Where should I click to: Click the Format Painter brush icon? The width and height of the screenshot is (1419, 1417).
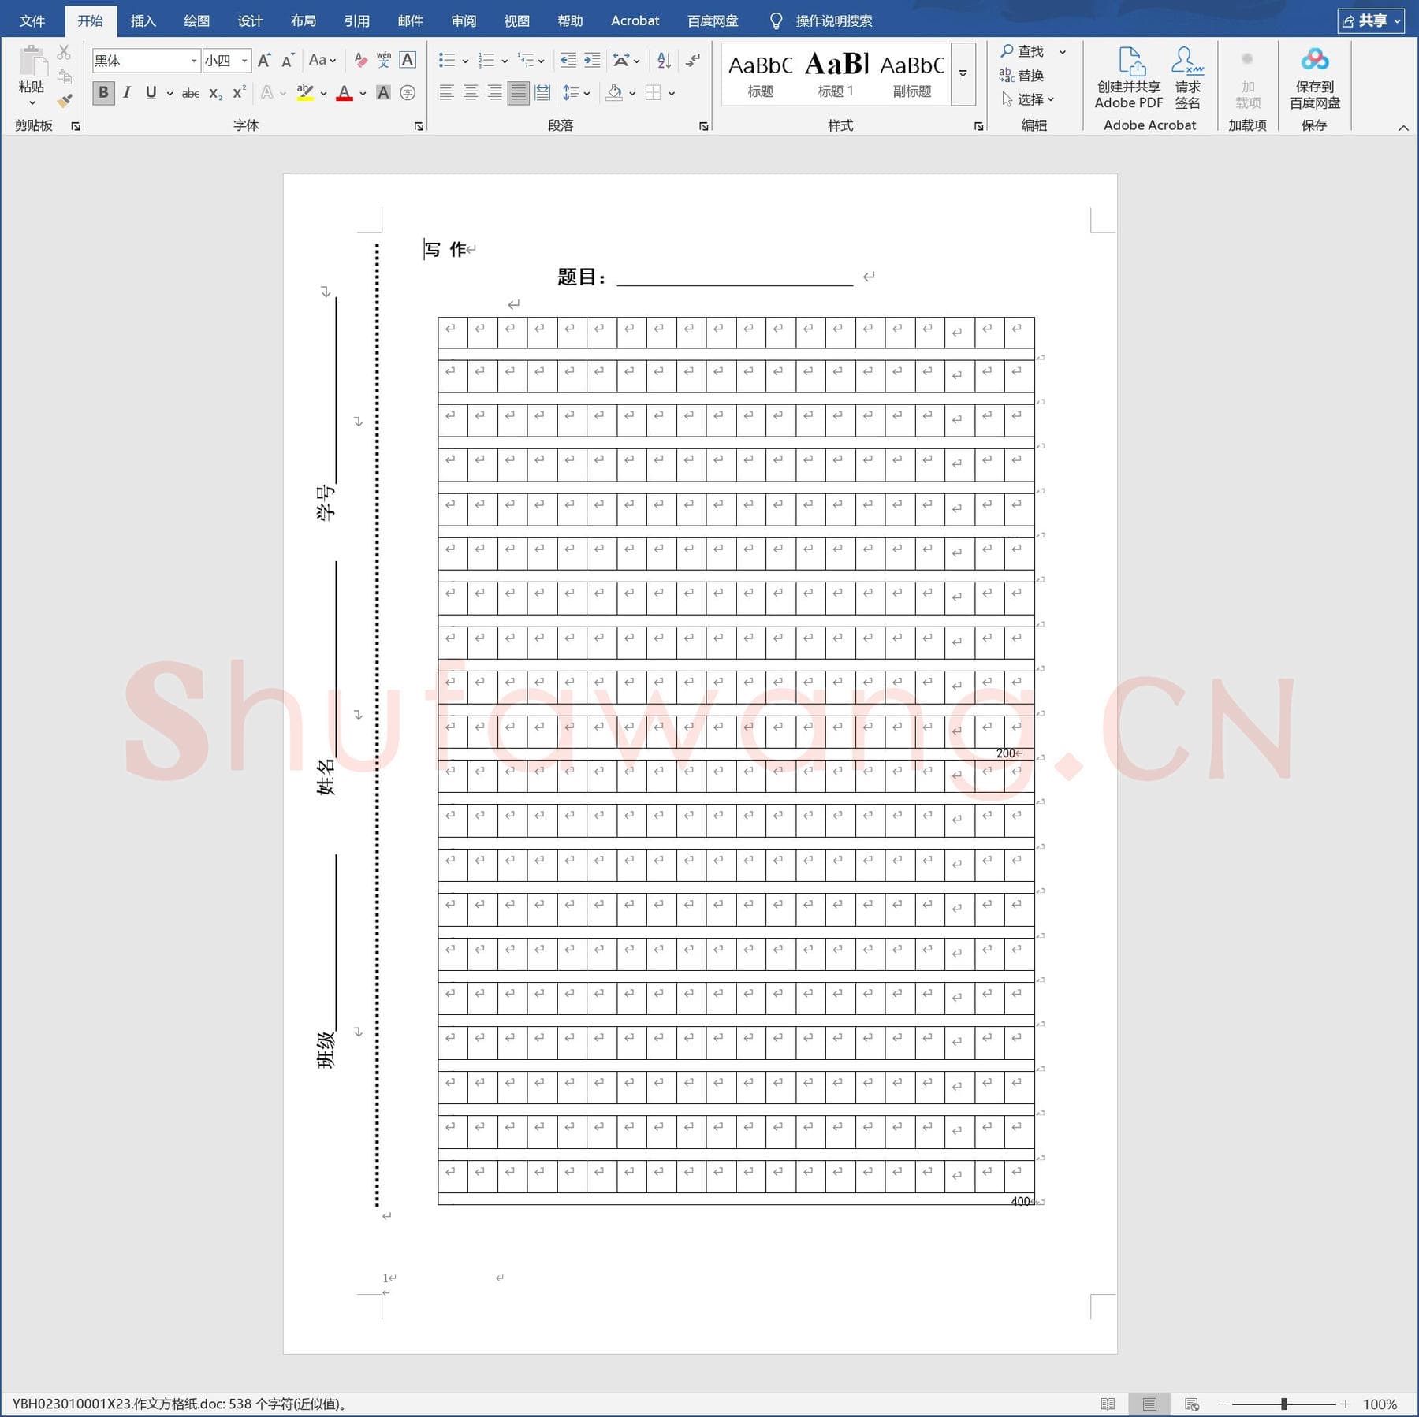point(65,100)
